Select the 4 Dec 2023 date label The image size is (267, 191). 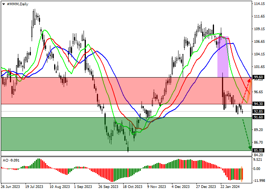point(181,187)
